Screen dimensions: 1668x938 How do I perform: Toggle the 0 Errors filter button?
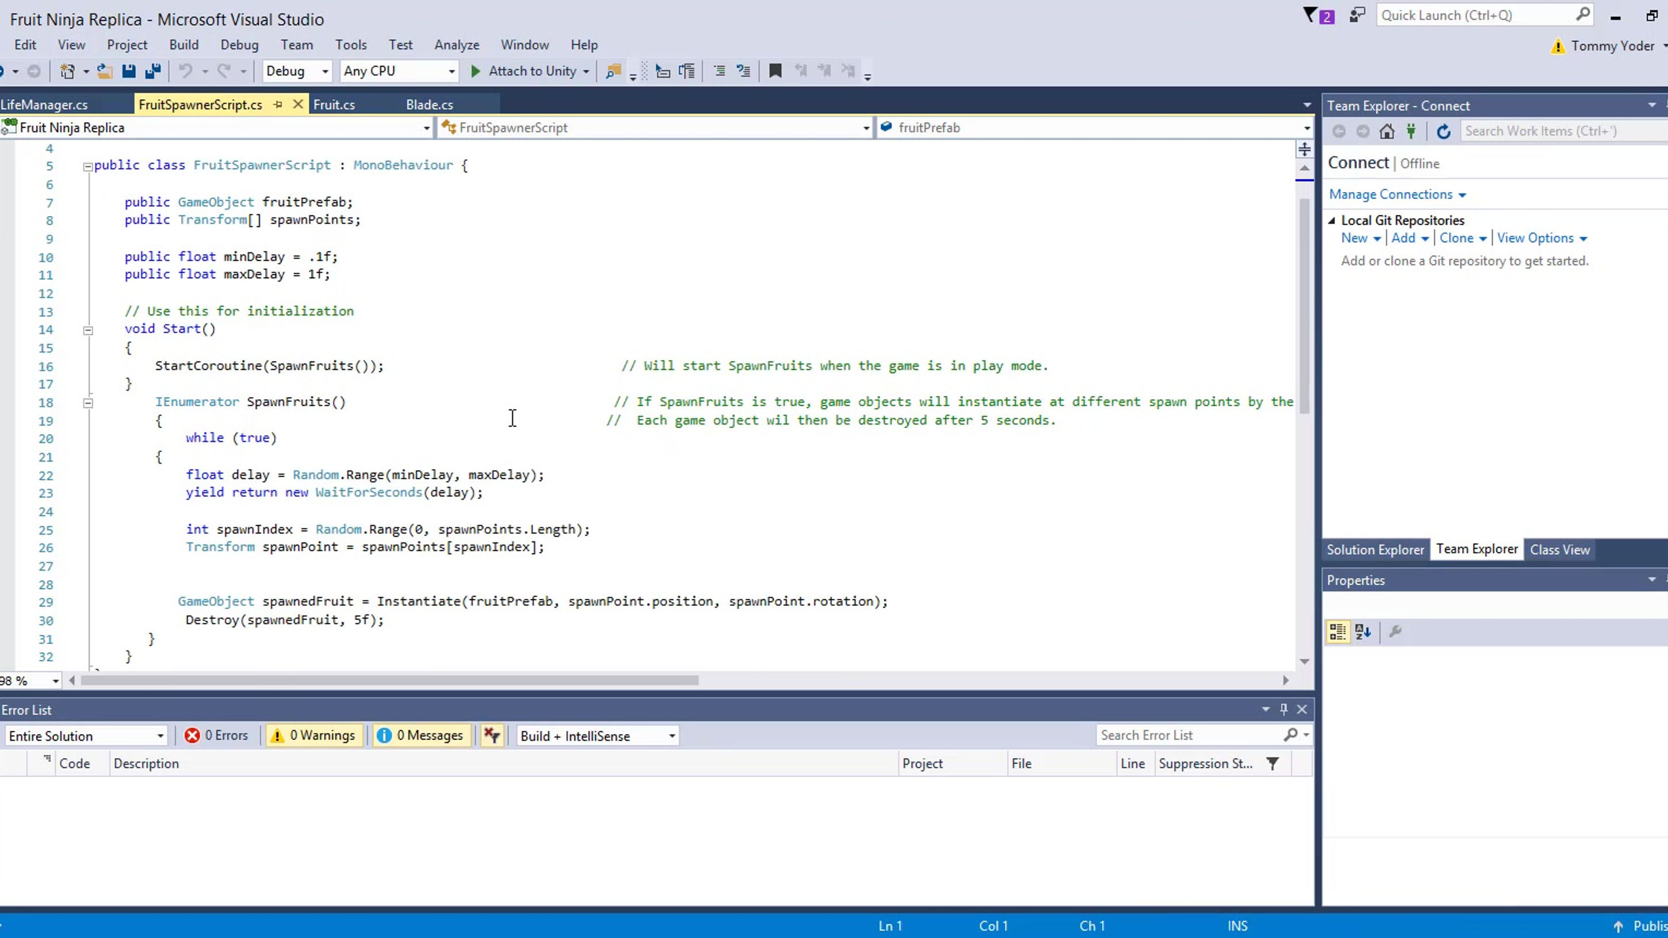[x=216, y=736]
